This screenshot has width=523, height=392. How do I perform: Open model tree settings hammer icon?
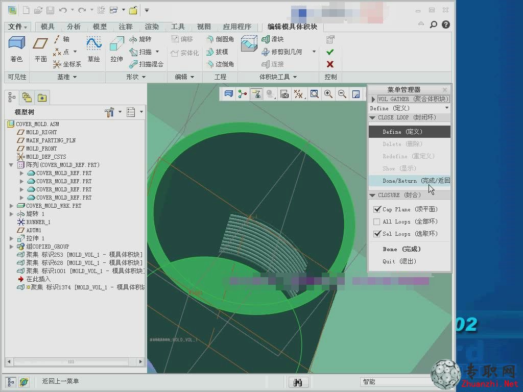click(x=109, y=112)
